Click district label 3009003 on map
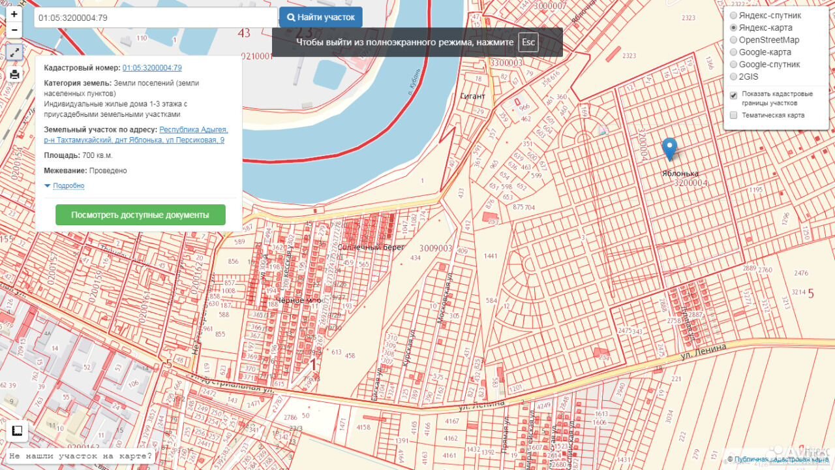Image resolution: width=835 pixels, height=470 pixels. pos(436,248)
